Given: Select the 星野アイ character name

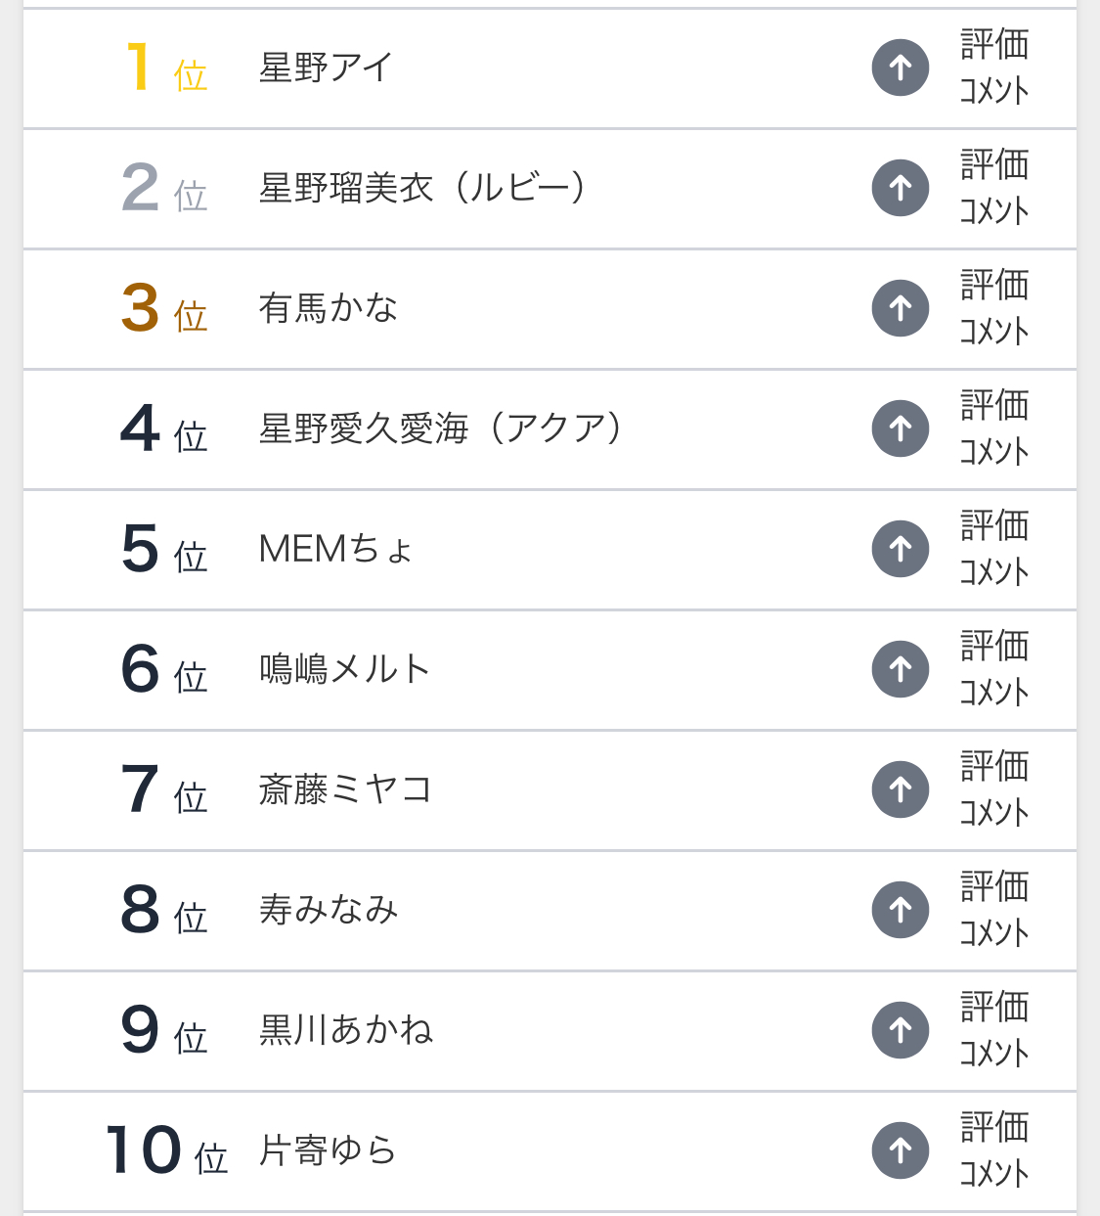Looking at the screenshot, I should (x=326, y=68).
